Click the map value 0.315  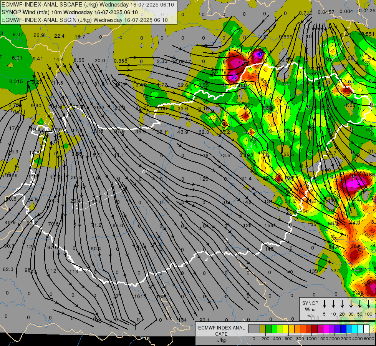click(x=16, y=82)
